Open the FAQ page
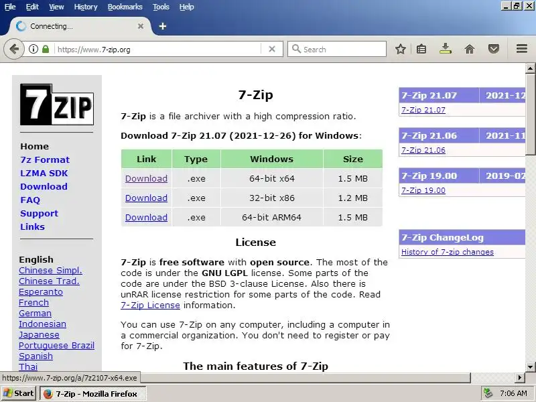Screen dimensions: 536x402 30,200
